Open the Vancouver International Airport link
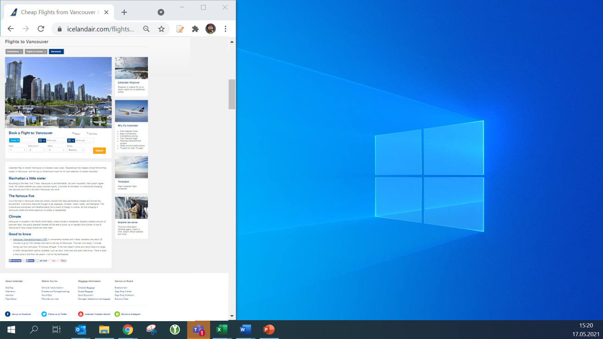 pos(30,240)
